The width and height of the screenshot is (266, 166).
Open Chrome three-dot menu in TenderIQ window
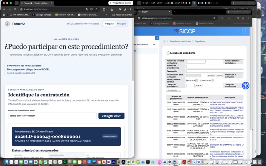(x=130, y=9)
